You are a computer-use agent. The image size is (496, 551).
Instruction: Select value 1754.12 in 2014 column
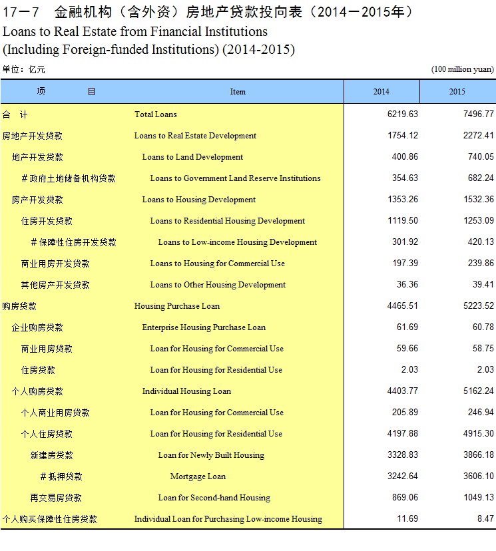[403, 135]
